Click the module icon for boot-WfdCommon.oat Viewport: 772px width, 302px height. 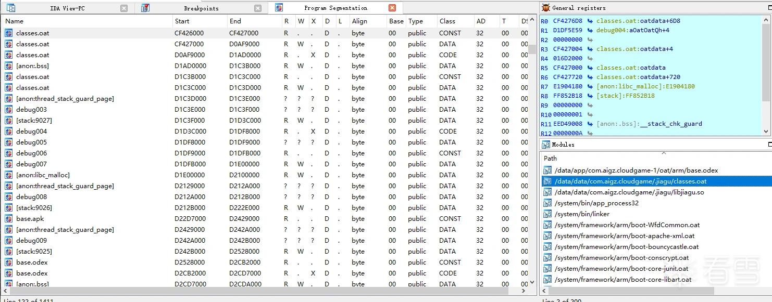(547, 225)
